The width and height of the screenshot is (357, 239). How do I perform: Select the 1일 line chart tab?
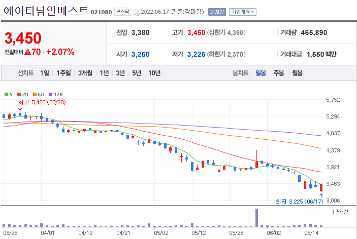pos(45,73)
